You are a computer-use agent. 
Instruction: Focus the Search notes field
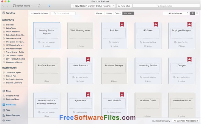coord(166,6)
